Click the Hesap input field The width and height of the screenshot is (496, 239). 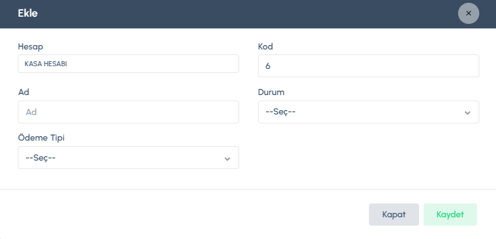click(128, 64)
